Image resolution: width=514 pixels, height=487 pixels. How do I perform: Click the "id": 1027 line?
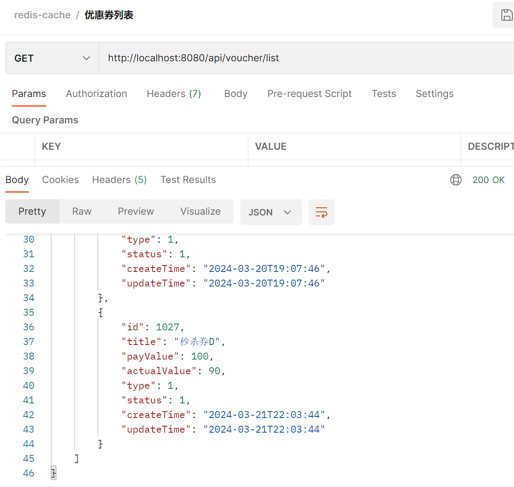(153, 327)
